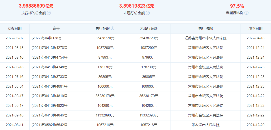Viewport: 271px width, 130px height.
Task: Click the 未履行金额 column header
Action: point(149,29)
